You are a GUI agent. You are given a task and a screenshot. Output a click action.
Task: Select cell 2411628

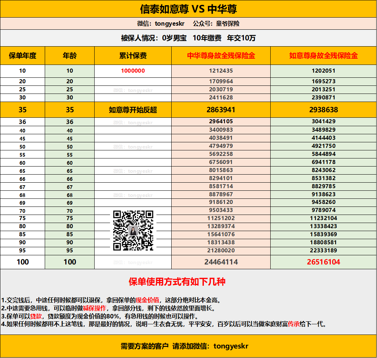pos(221,98)
